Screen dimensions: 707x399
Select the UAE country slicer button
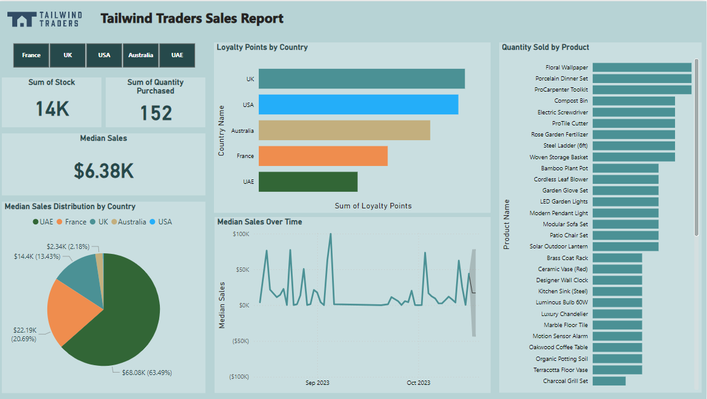(177, 55)
